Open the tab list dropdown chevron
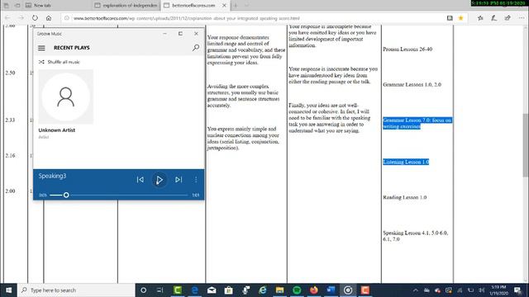529x297 pixels. (246, 6)
